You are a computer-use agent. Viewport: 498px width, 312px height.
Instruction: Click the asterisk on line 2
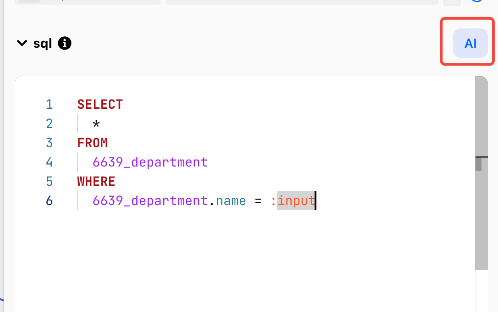(x=96, y=124)
